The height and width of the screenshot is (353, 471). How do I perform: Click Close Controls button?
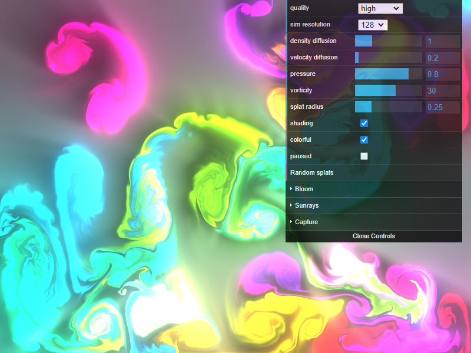(374, 236)
